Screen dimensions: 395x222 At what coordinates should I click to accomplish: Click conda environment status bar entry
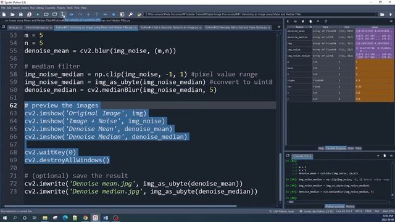tap(317, 211)
